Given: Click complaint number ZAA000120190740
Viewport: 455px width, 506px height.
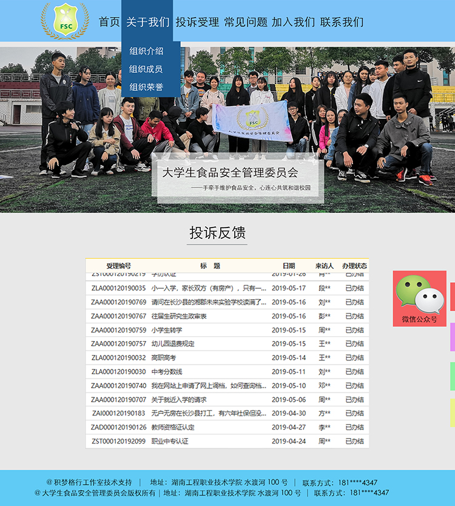Looking at the screenshot, I should (119, 386).
